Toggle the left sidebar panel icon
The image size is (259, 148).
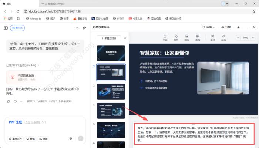[x=6, y=28]
